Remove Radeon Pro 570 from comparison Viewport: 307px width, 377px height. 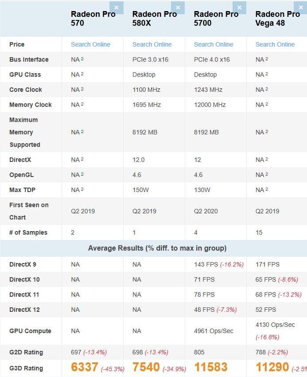click(117, 8)
